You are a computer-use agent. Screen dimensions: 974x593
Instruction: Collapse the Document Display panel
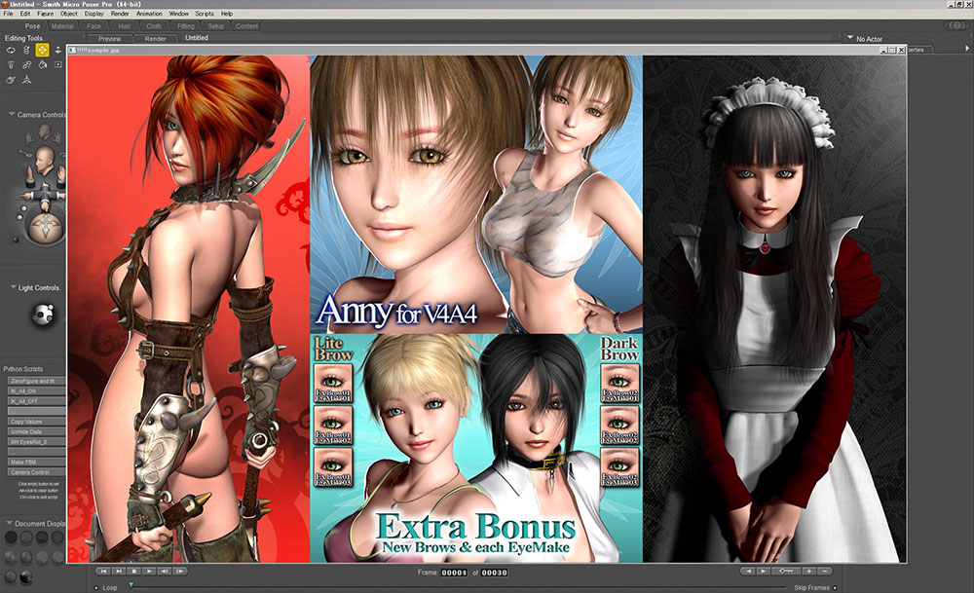(x=9, y=523)
